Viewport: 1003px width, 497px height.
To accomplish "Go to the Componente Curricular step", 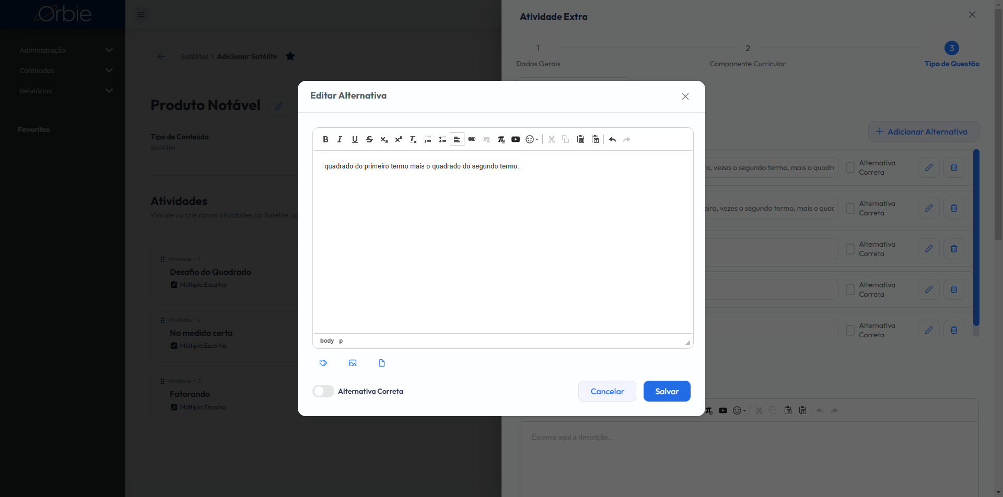I will click(748, 55).
